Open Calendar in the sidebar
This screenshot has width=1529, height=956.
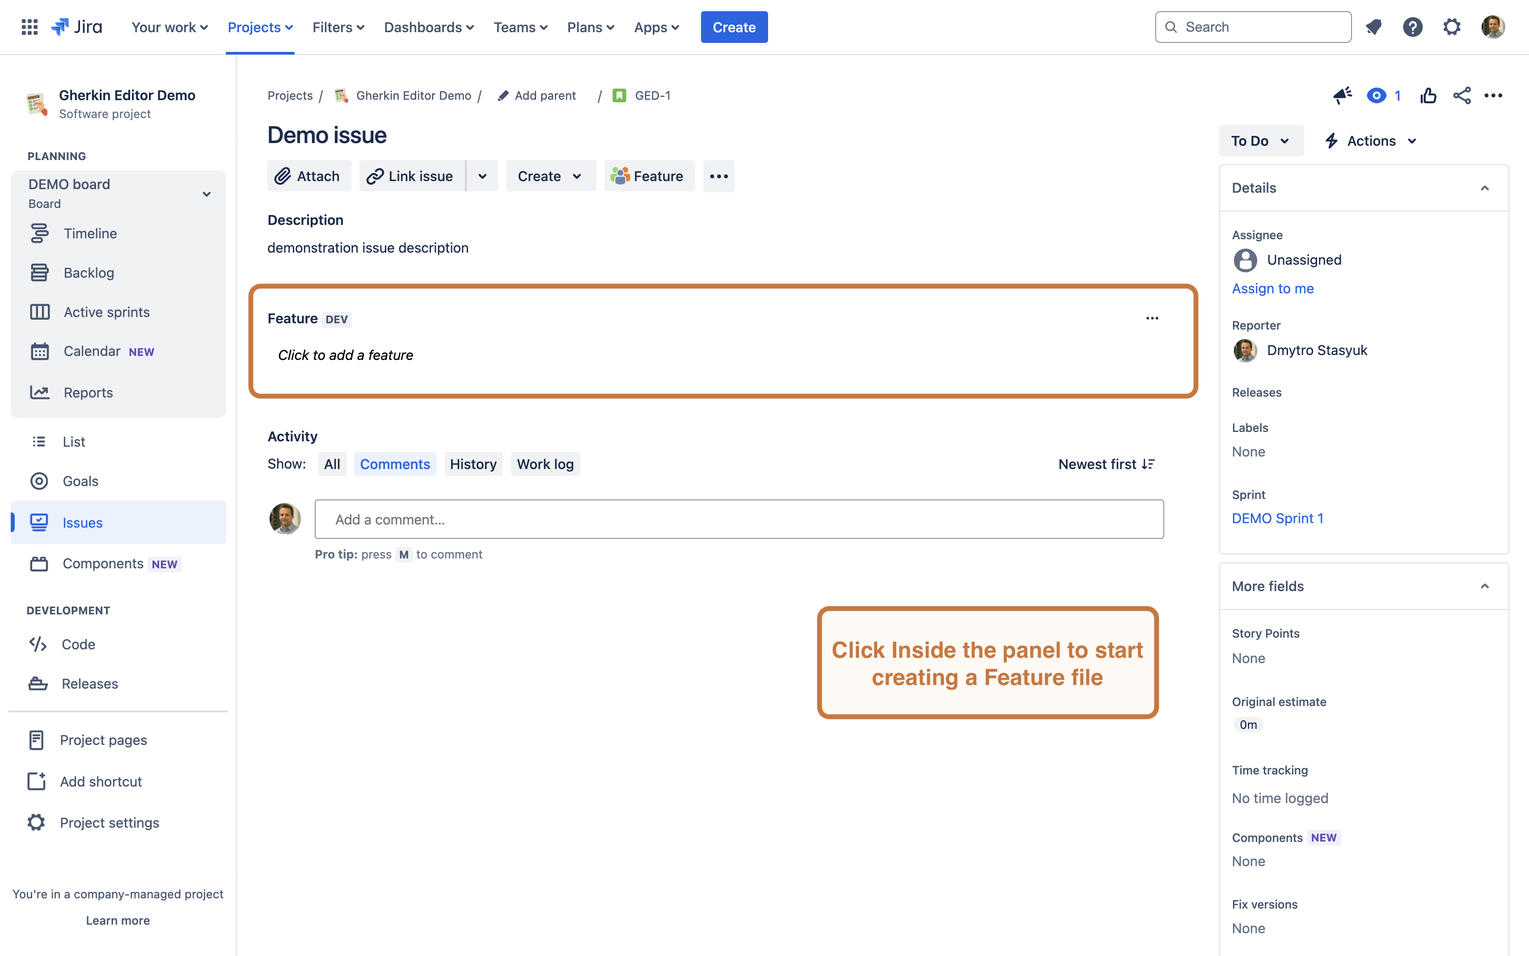pos(118,351)
